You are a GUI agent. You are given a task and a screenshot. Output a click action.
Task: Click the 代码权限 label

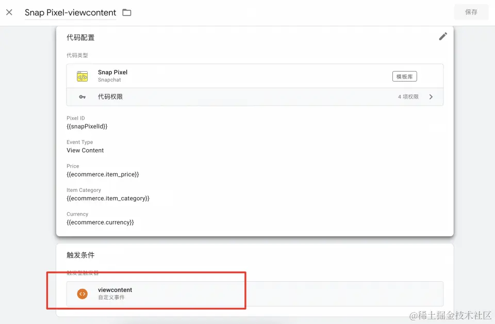(x=110, y=96)
